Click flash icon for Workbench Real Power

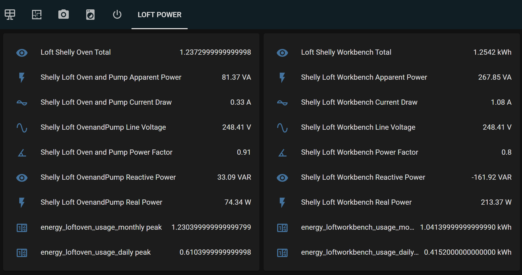coord(282,203)
